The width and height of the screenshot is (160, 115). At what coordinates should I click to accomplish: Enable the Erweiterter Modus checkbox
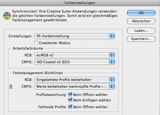tap(36, 43)
